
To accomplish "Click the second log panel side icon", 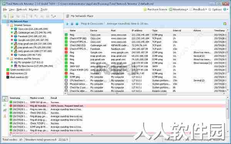I will (5, 105).
